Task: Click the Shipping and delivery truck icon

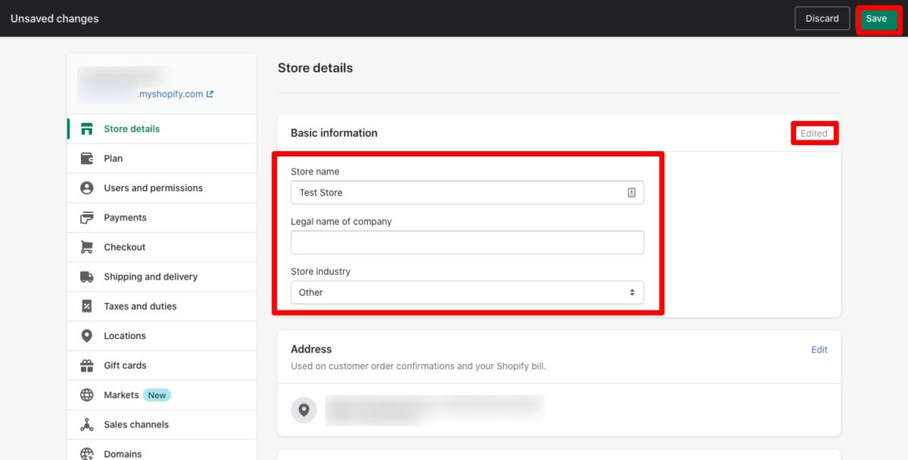Action: point(87,276)
